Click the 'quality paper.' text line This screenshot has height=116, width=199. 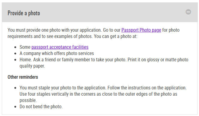(32, 66)
